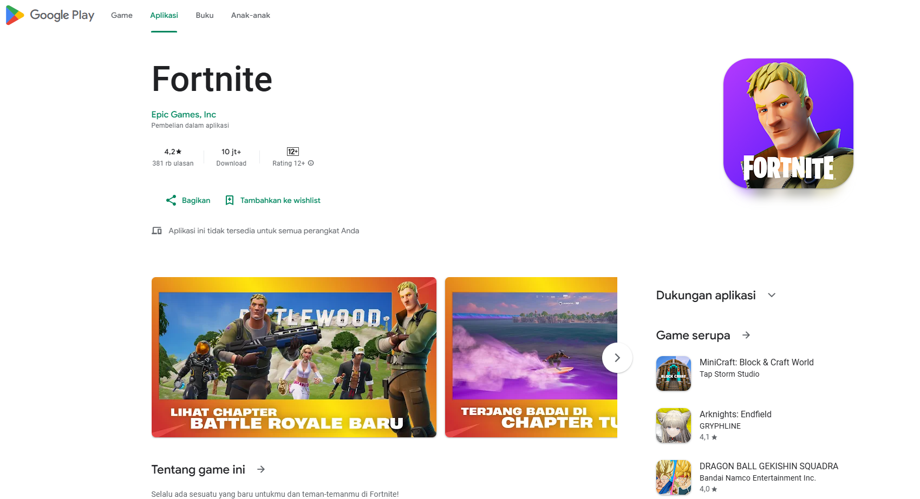Click the 12+ rating badge

292,152
